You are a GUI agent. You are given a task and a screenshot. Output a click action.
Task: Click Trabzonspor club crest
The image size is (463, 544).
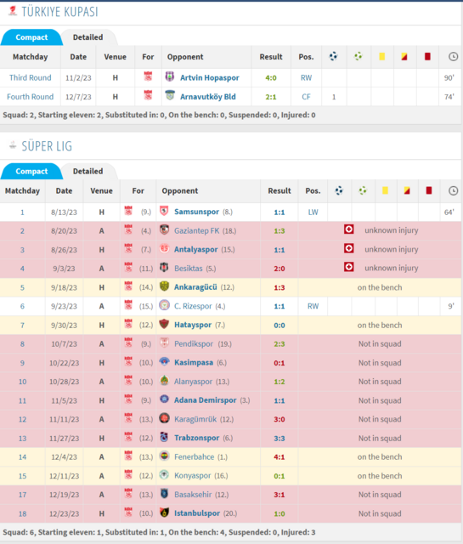pos(165,436)
